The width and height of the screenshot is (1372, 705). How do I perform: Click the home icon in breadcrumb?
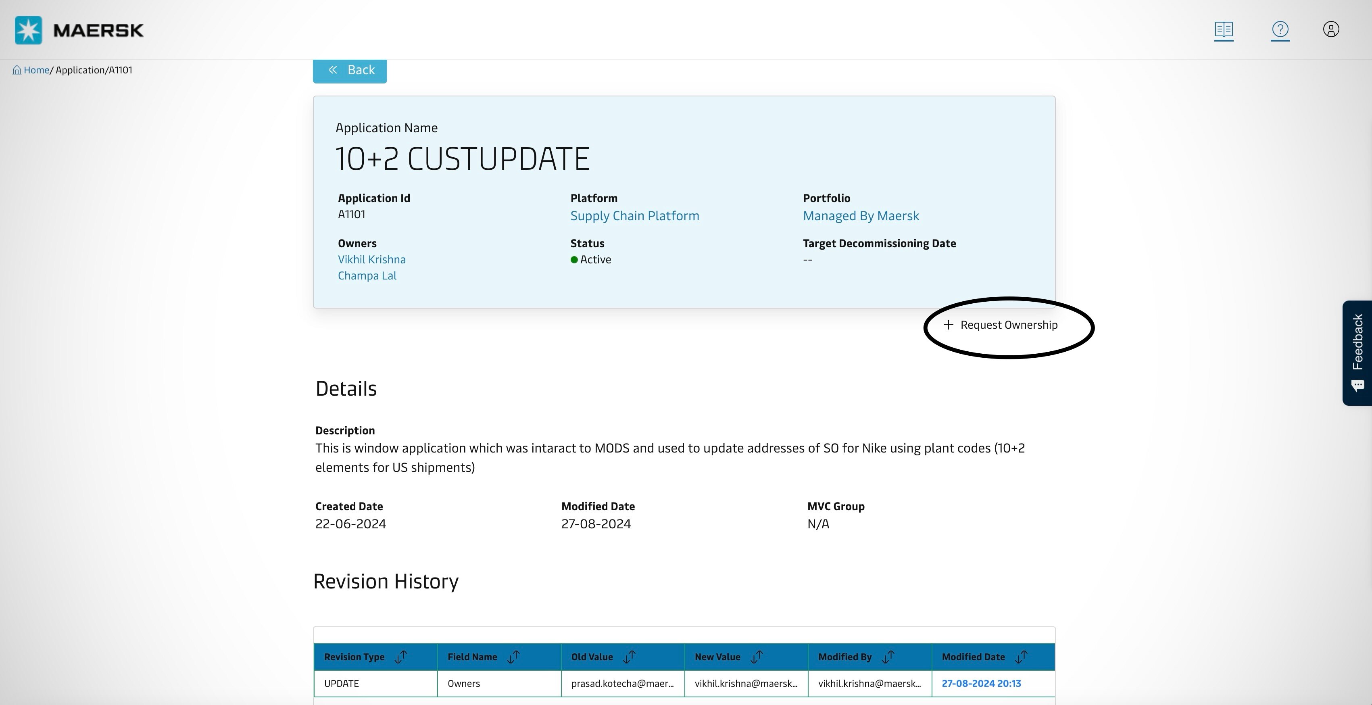click(x=17, y=70)
